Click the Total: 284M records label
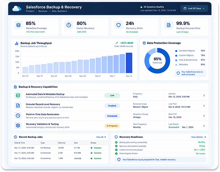 coord(124,46)
